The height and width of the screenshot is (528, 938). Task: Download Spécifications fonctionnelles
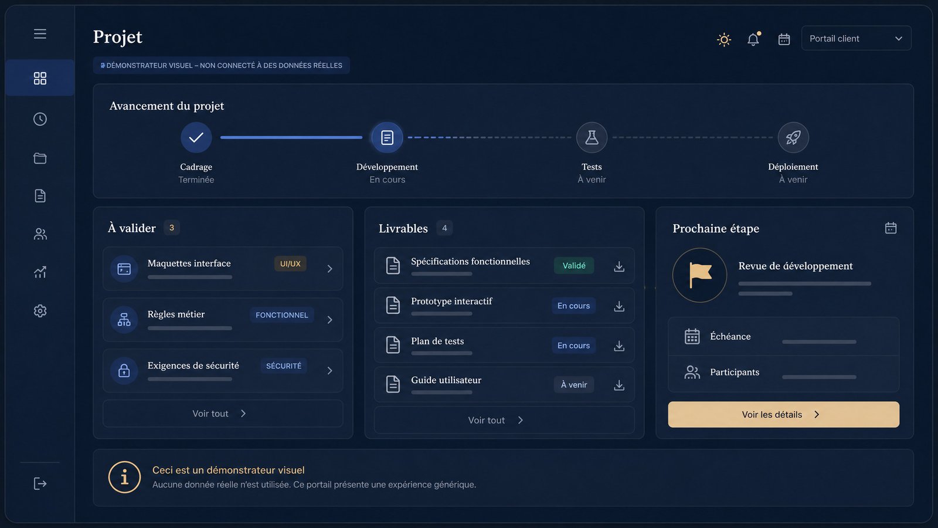[x=619, y=266]
